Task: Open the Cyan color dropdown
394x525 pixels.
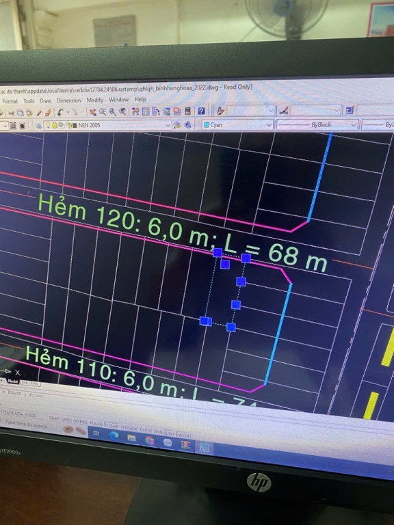Action: point(269,124)
